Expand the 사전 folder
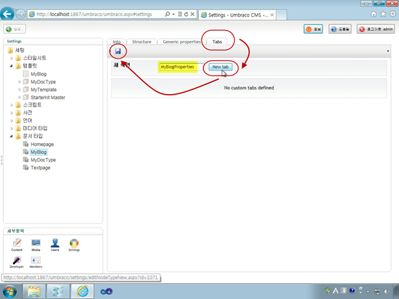Viewport: 399px width, 299px height. [12, 113]
